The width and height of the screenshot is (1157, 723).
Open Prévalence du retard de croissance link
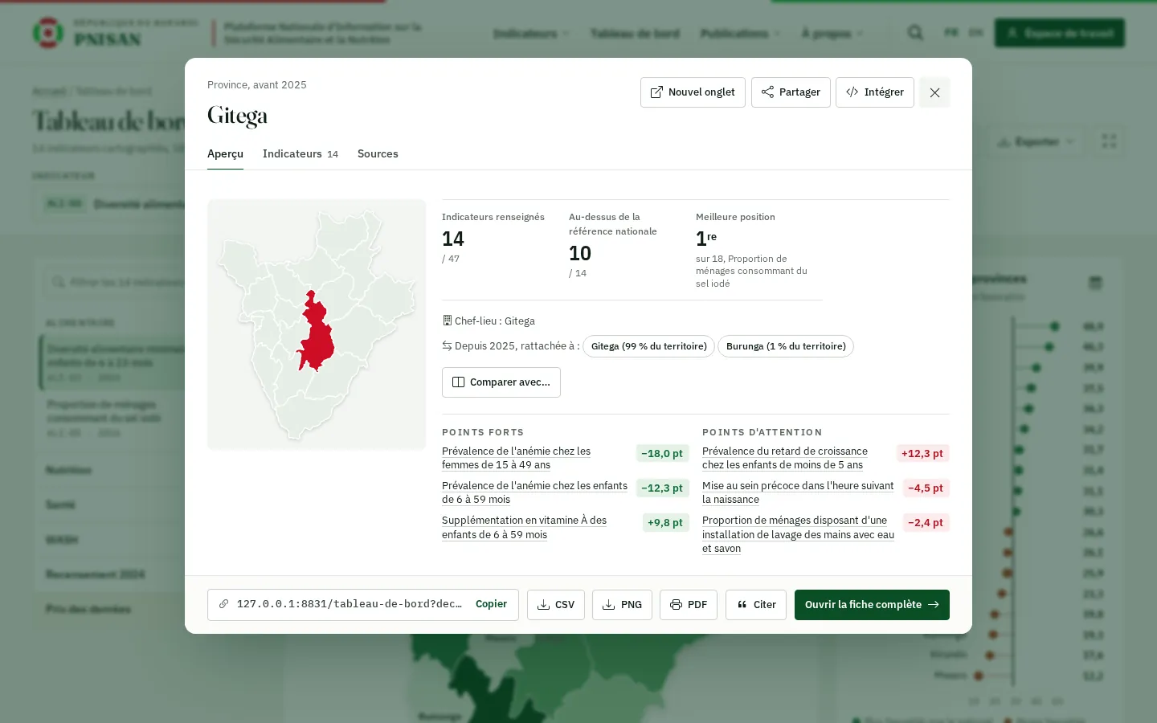[785, 458]
